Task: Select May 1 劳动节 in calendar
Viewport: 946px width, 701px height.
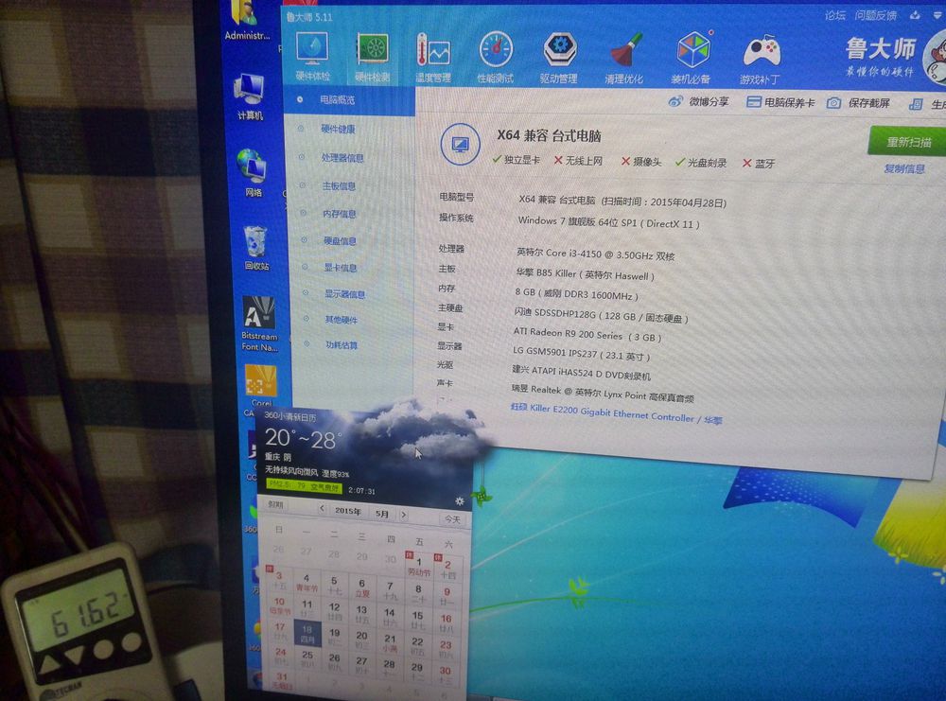Action: [418, 566]
